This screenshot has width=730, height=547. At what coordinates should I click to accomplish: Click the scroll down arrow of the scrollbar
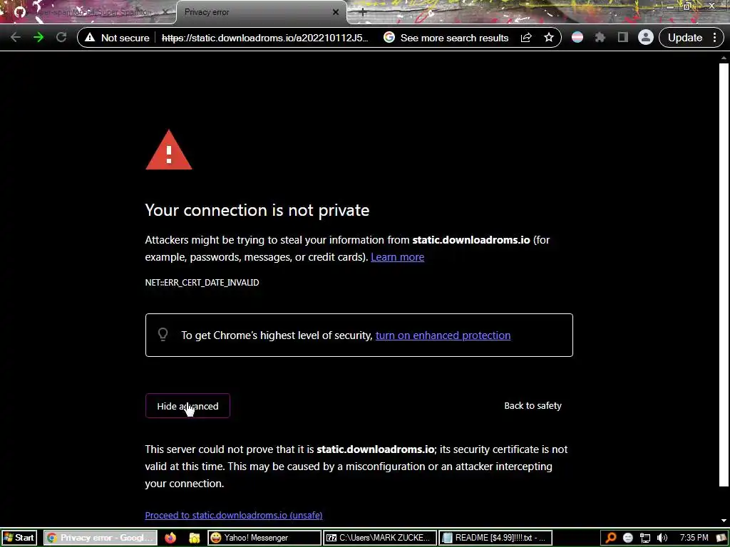coord(724,521)
